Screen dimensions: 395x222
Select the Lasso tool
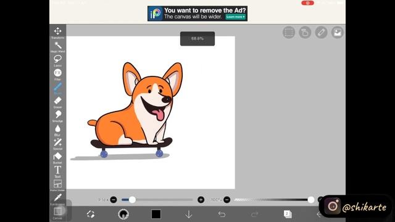tap(57, 60)
